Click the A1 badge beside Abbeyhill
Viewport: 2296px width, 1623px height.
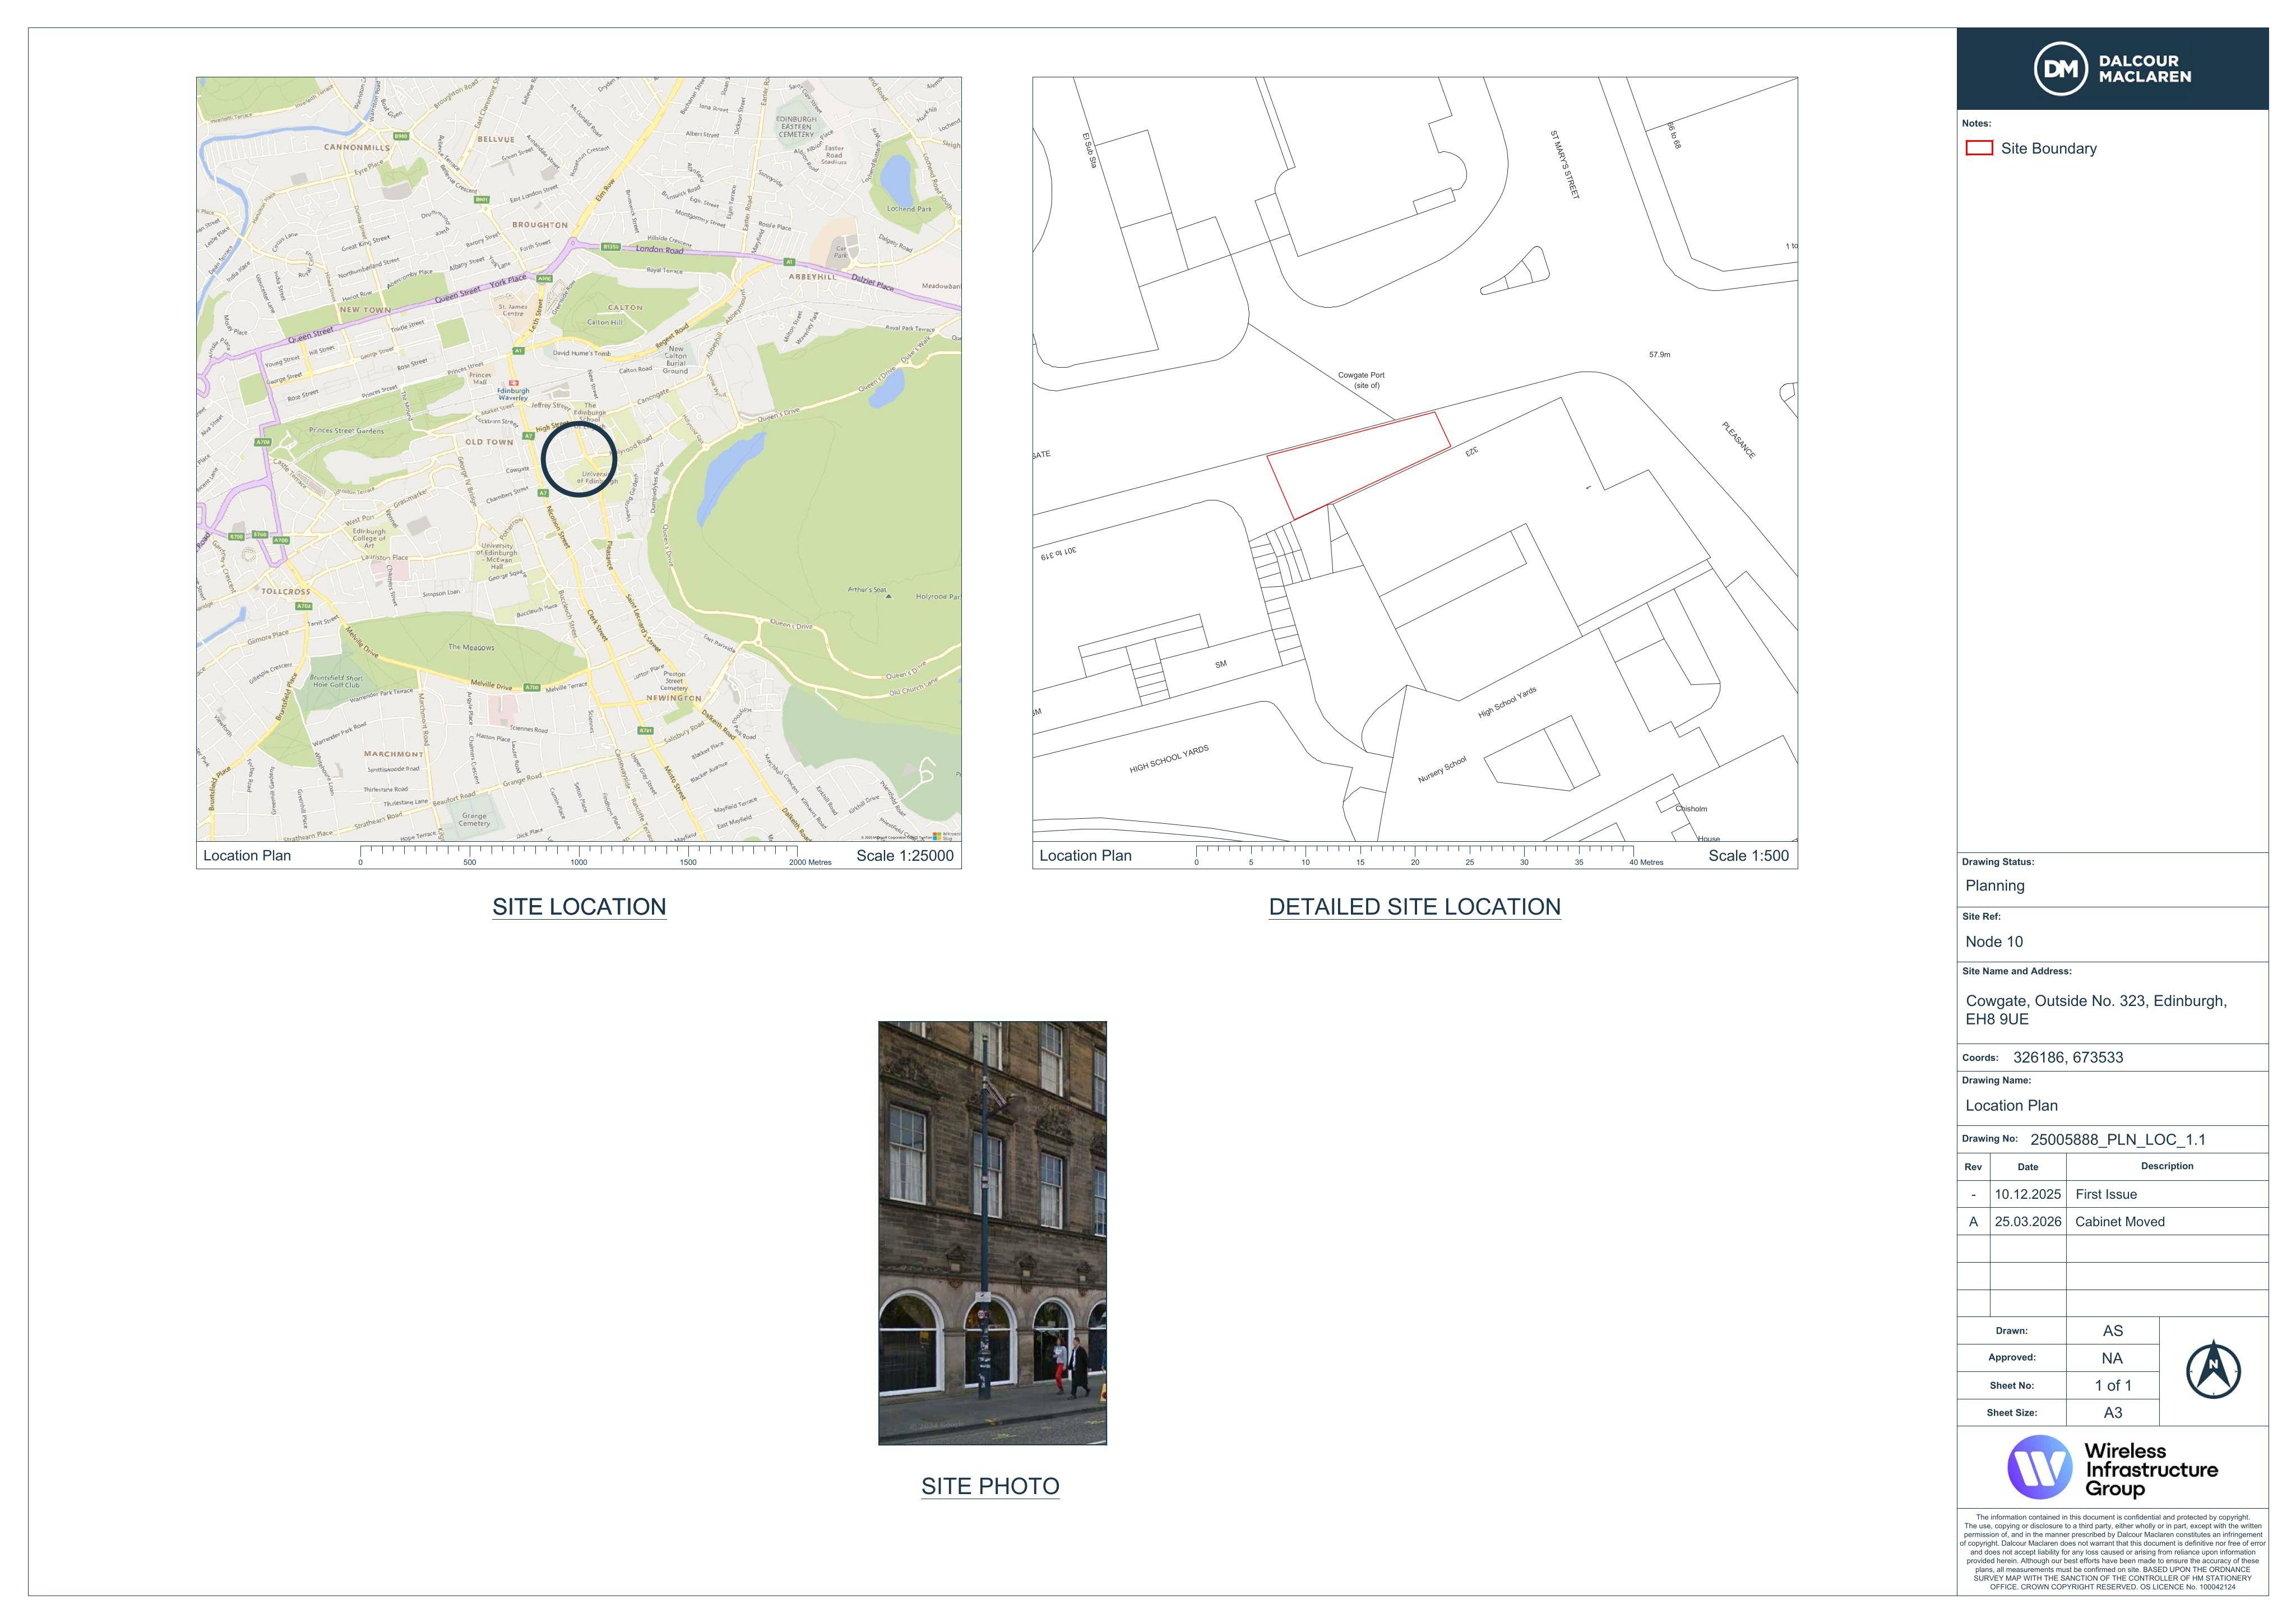tap(789, 262)
